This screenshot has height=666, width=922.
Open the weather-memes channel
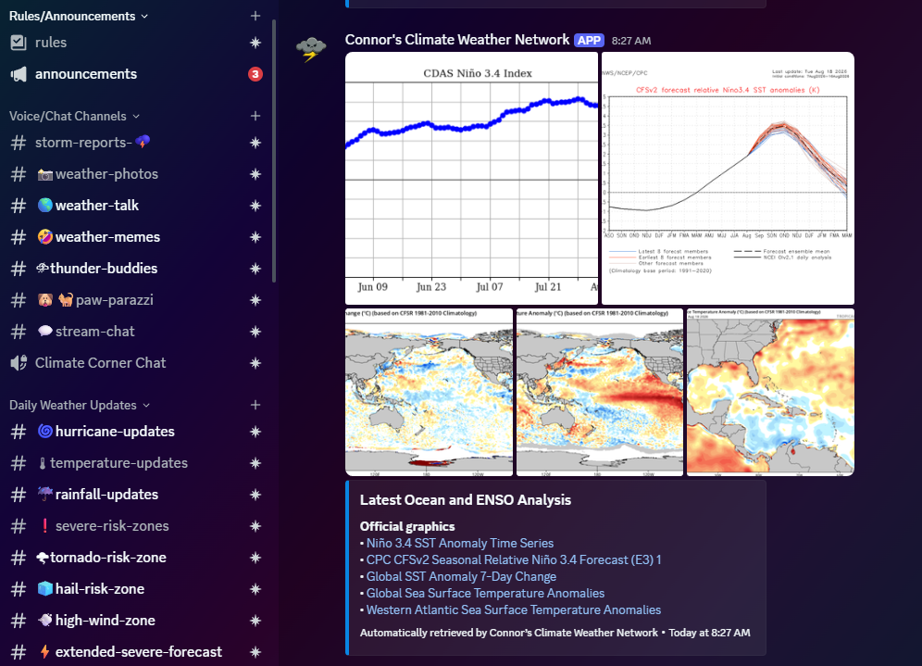[x=134, y=237]
